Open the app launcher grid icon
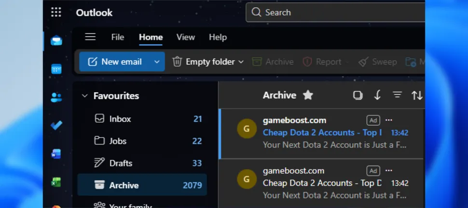The image size is (468, 208). coord(56,13)
